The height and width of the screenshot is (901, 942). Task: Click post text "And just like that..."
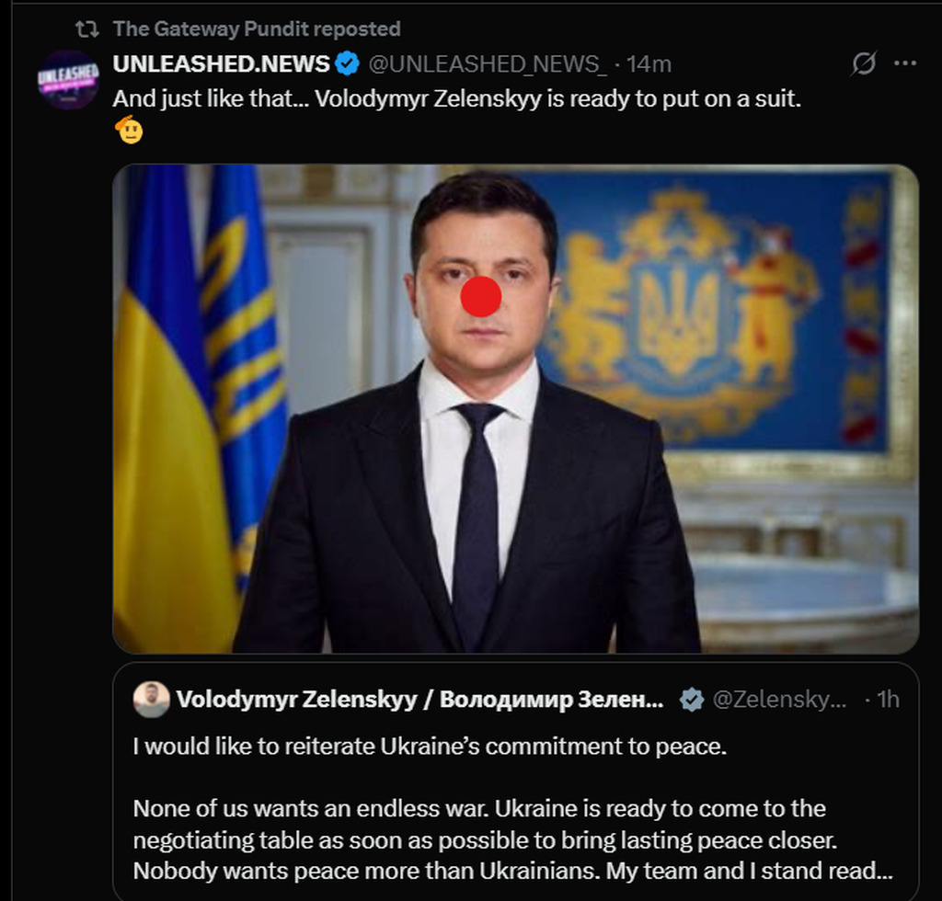click(456, 99)
